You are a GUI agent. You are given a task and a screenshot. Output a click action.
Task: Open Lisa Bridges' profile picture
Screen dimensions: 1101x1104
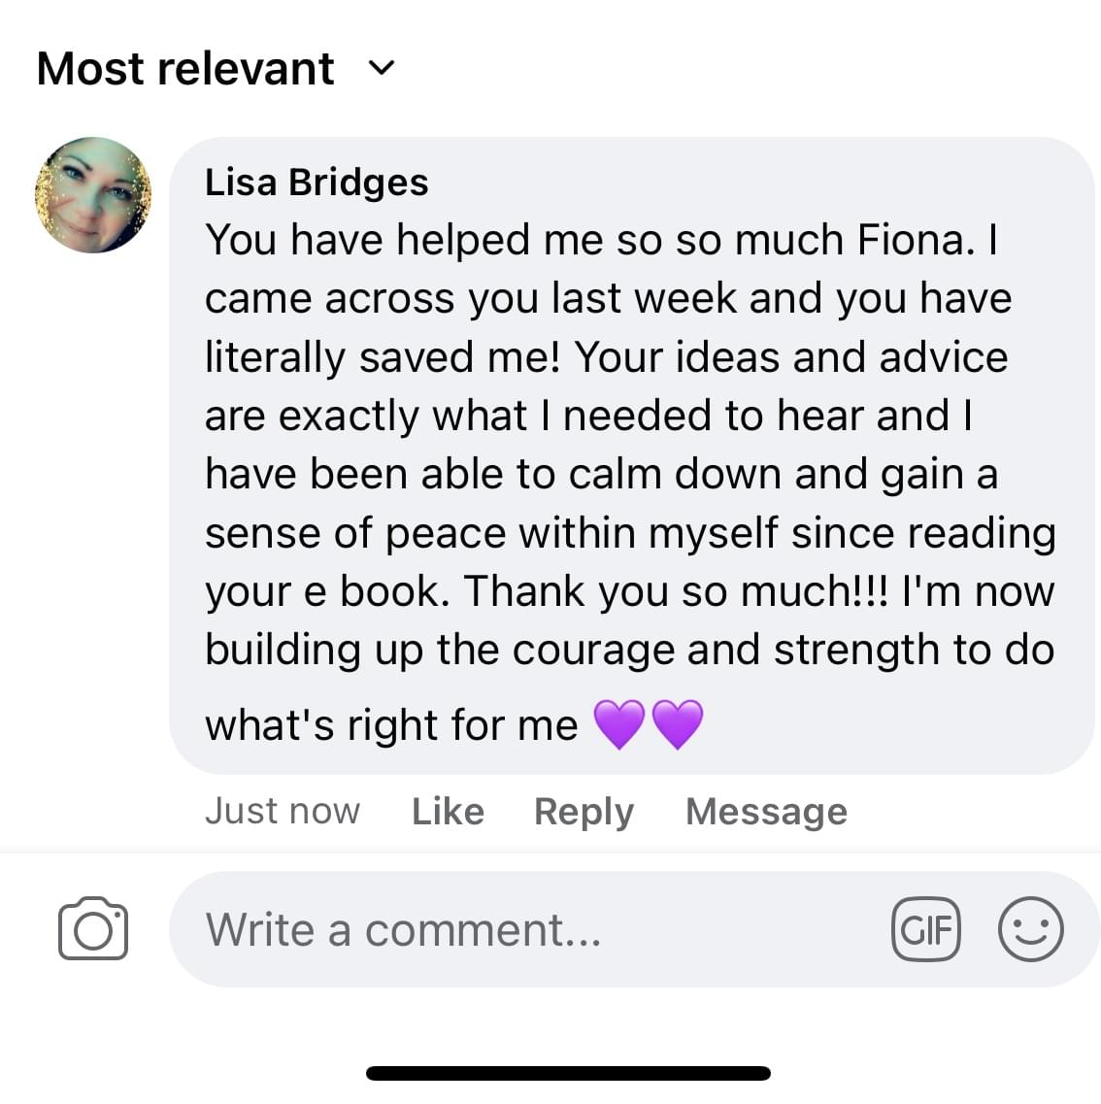[93, 195]
